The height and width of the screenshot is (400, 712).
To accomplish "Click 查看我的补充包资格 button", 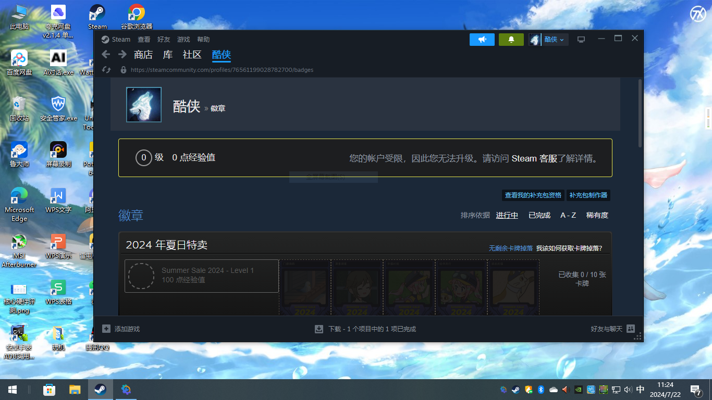I will pos(533,195).
